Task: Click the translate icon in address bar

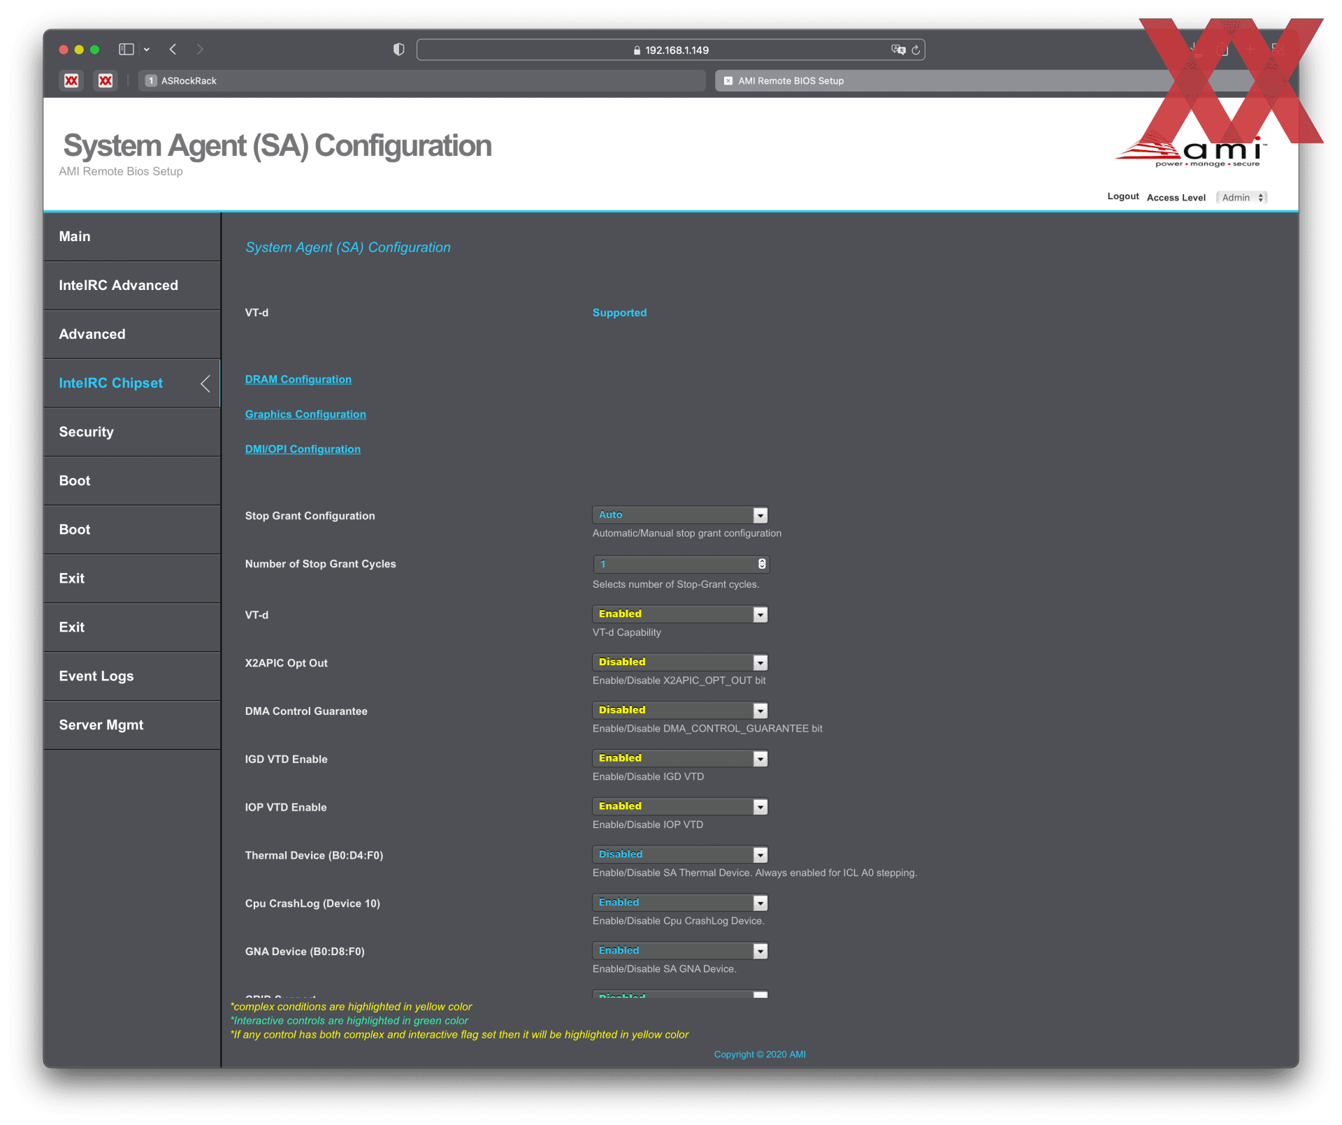Action: pos(898,50)
